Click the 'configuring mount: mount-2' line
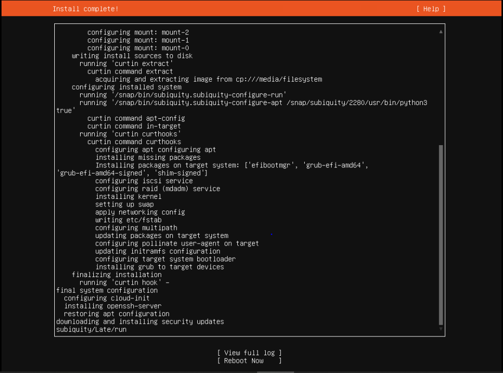 [138, 32]
